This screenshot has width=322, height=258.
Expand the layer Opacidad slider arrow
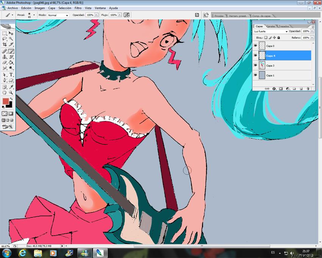312,31
